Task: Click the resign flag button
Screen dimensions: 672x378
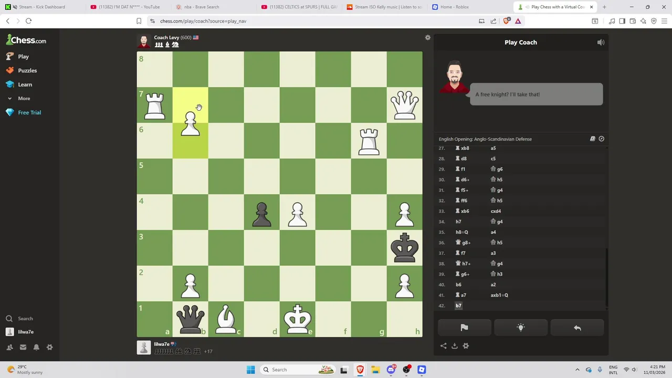Action: tap(464, 328)
